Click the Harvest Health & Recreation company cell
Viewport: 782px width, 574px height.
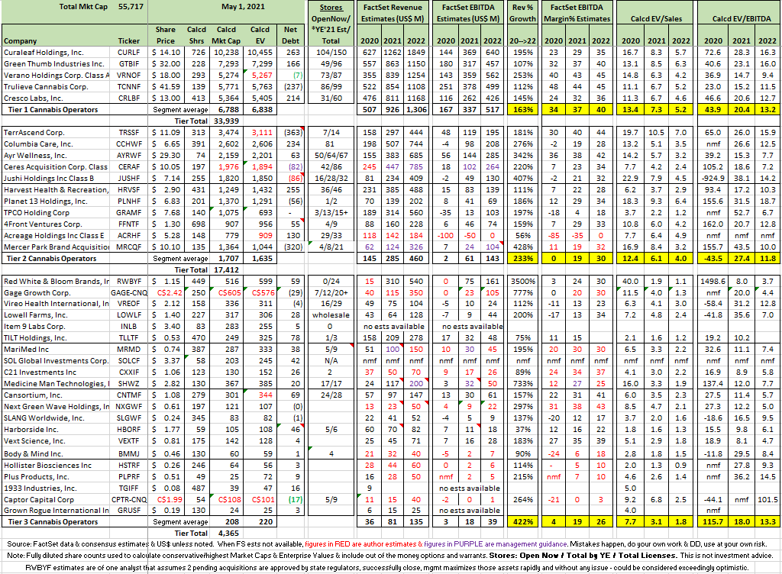pyautogui.click(x=56, y=190)
